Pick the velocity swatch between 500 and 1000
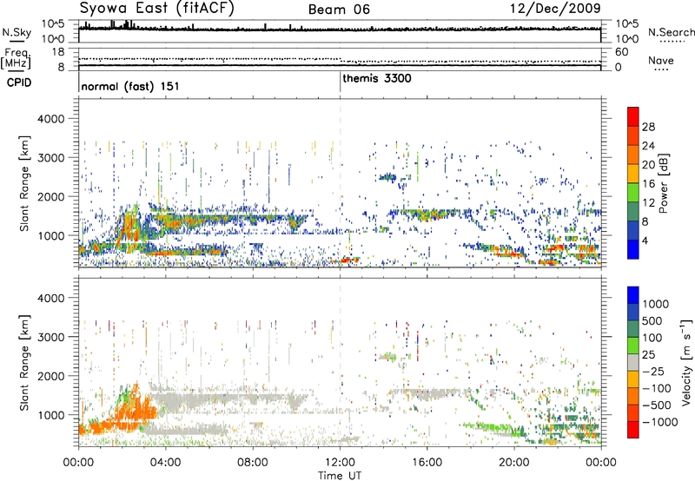 [633, 312]
